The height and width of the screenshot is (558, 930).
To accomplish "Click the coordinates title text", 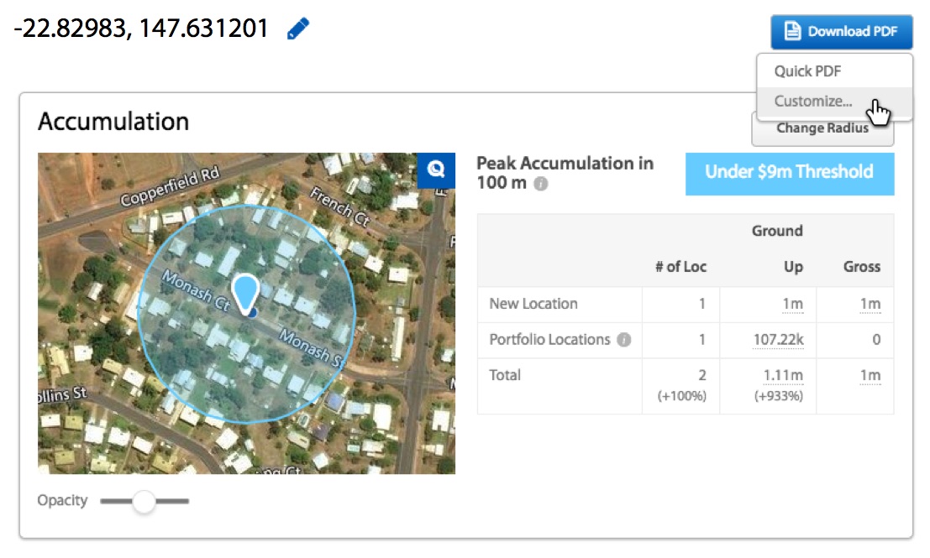I will coord(141,29).
